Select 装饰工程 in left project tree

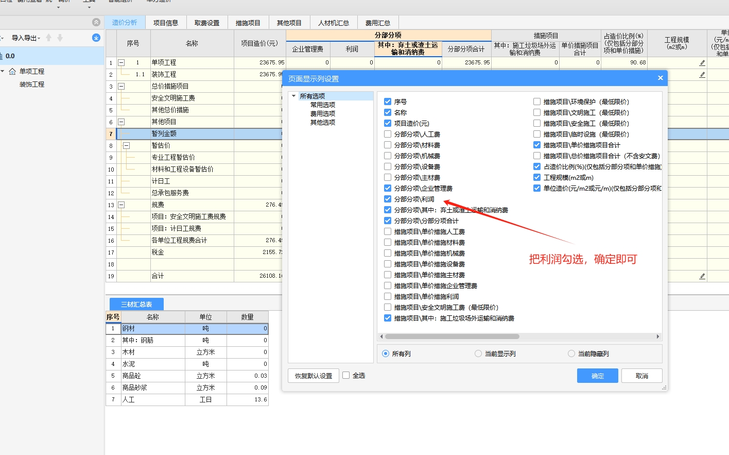click(x=32, y=84)
